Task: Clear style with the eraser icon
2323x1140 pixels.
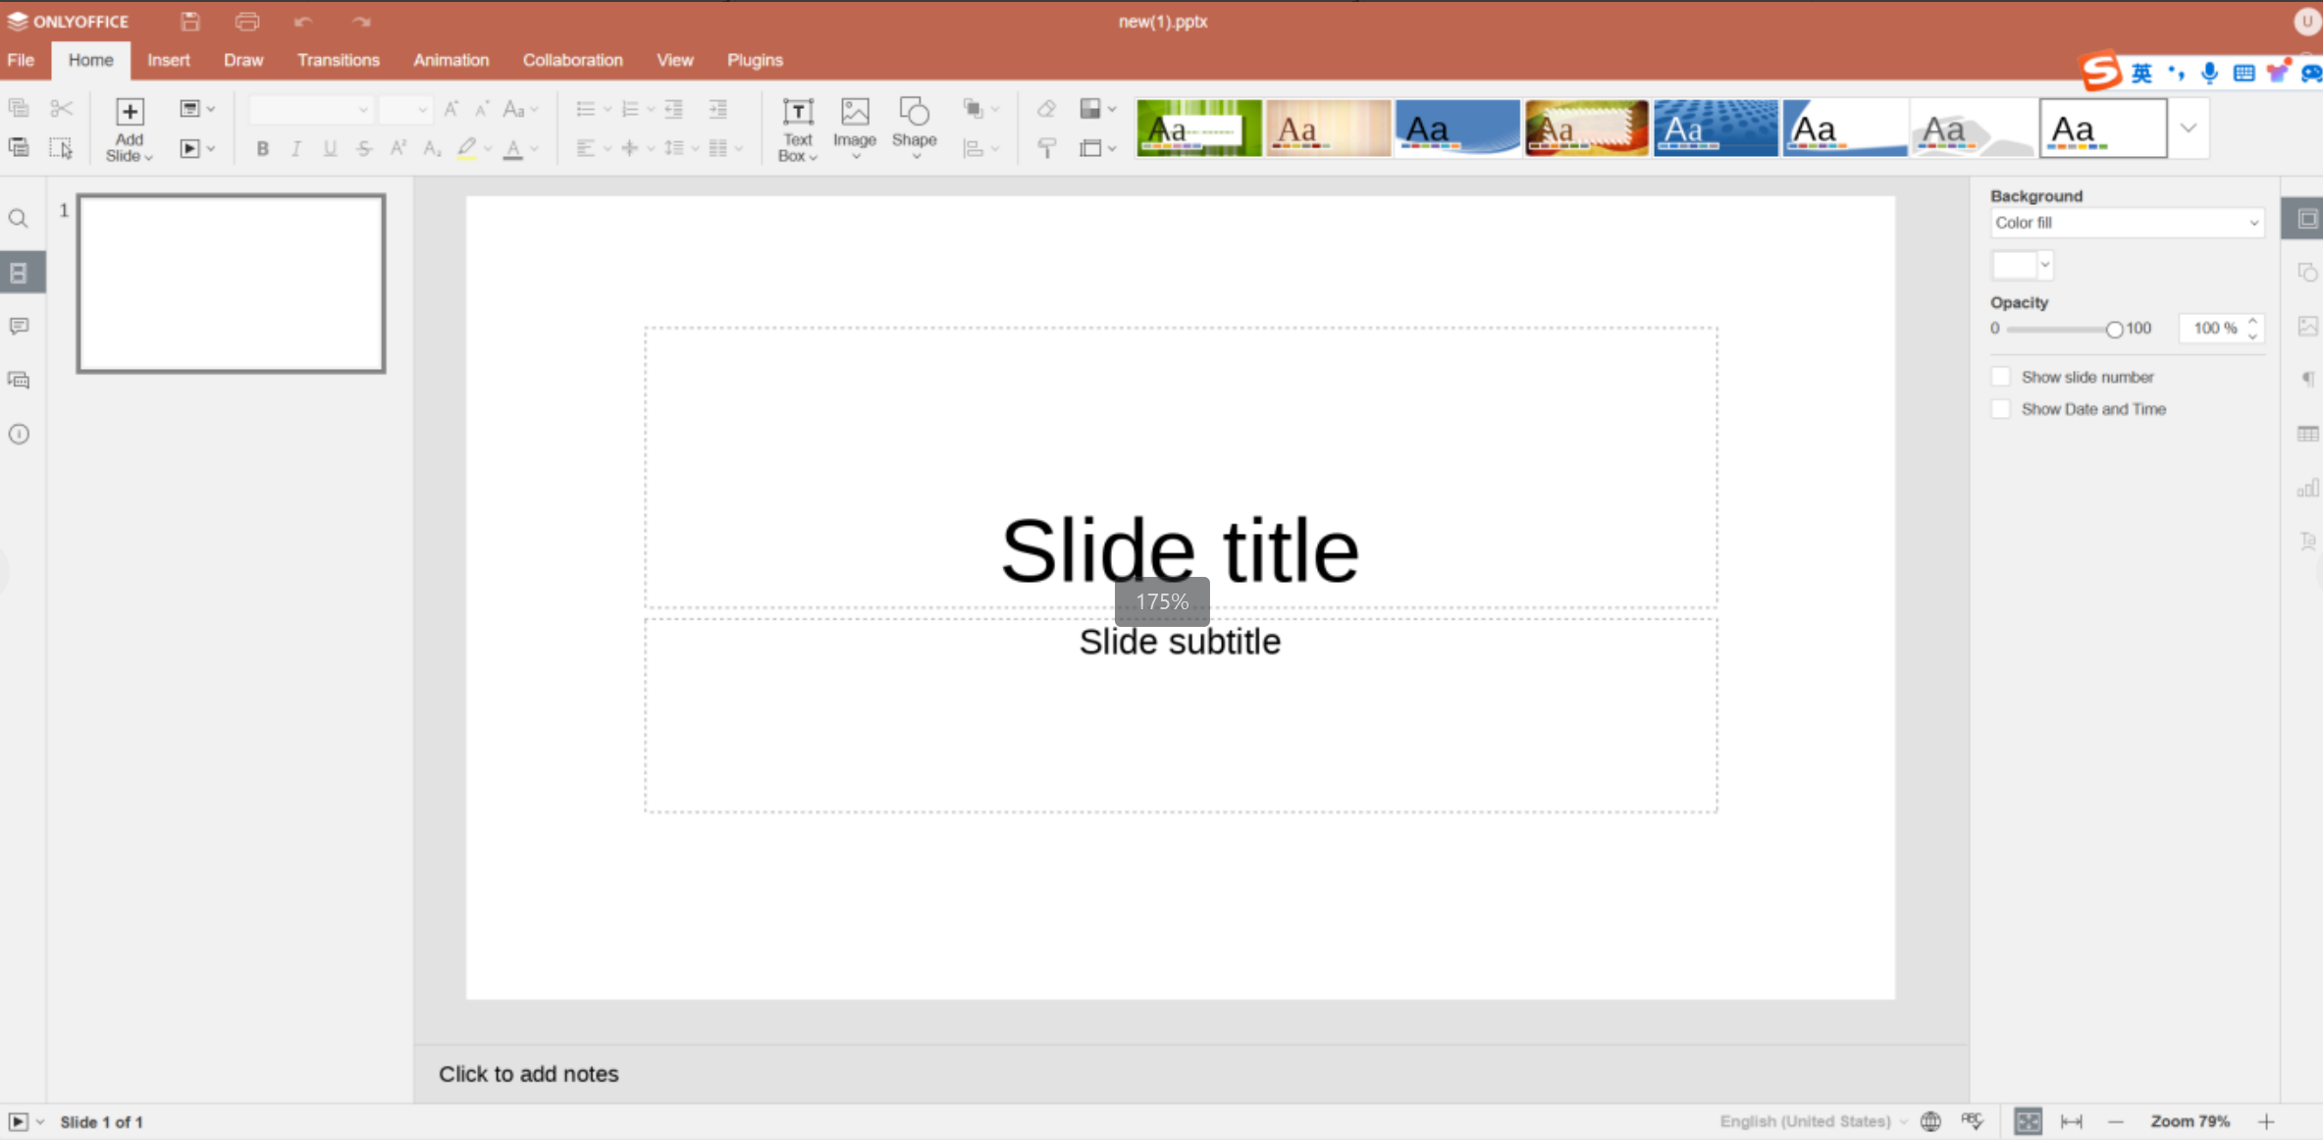Action: pos(1046,108)
